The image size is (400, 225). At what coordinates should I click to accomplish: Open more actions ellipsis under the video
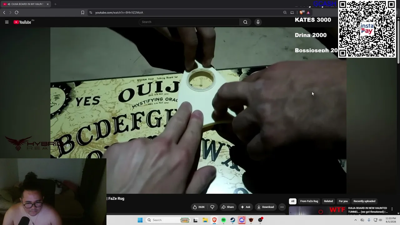tap(282, 207)
